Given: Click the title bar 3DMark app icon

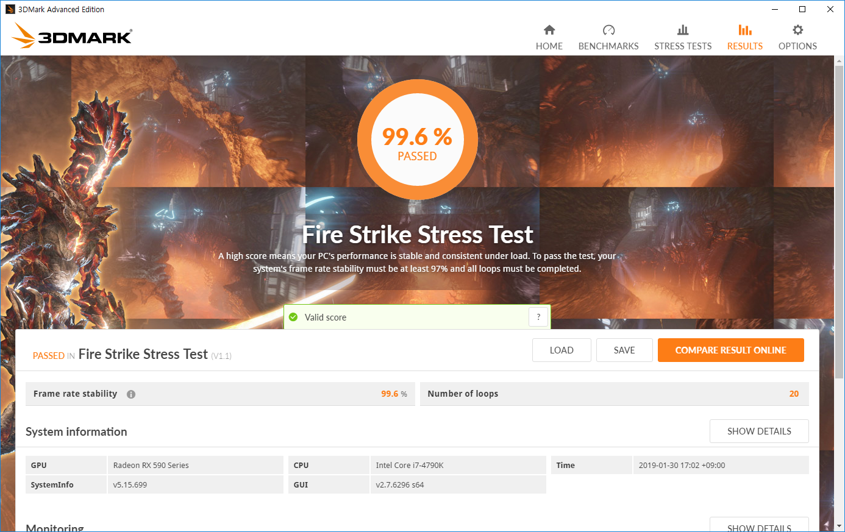Looking at the screenshot, I should coord(10,9).
